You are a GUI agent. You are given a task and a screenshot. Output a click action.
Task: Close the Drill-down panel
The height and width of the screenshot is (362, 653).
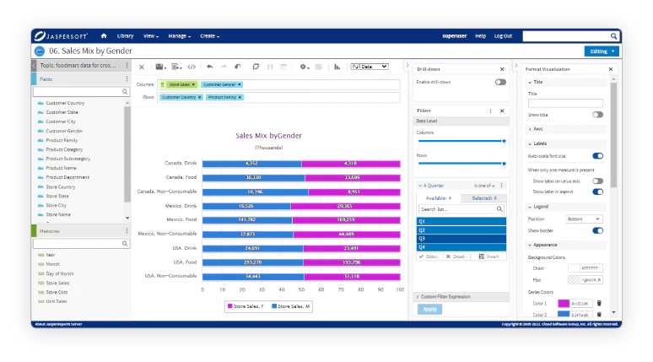pos(502,69)
